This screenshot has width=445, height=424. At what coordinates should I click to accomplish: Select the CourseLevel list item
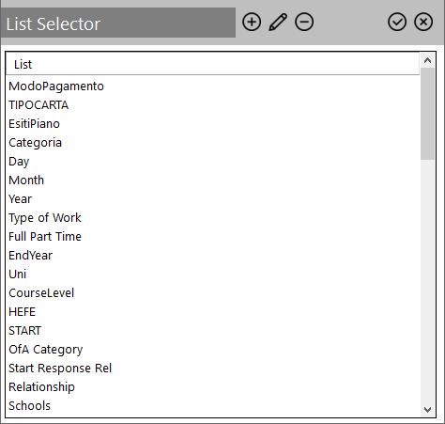point(213,293)
